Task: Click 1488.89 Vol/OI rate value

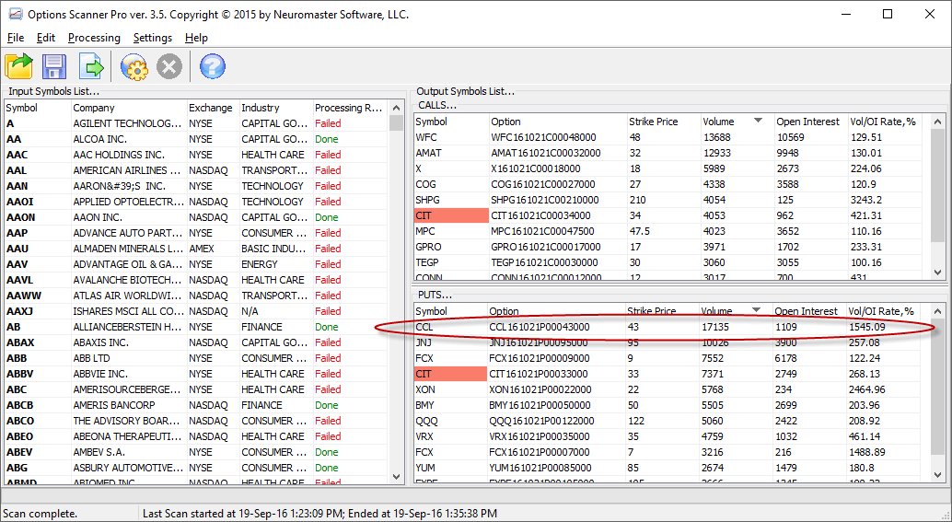Action: click(x=866, y=452)
